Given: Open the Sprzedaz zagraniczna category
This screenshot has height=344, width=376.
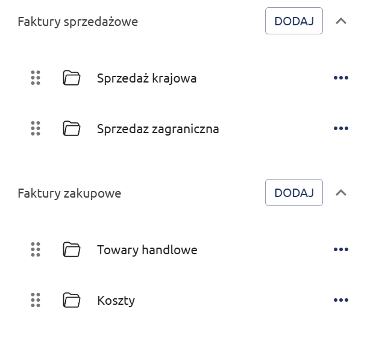Looking at the screenshot, I should [158, 129].
